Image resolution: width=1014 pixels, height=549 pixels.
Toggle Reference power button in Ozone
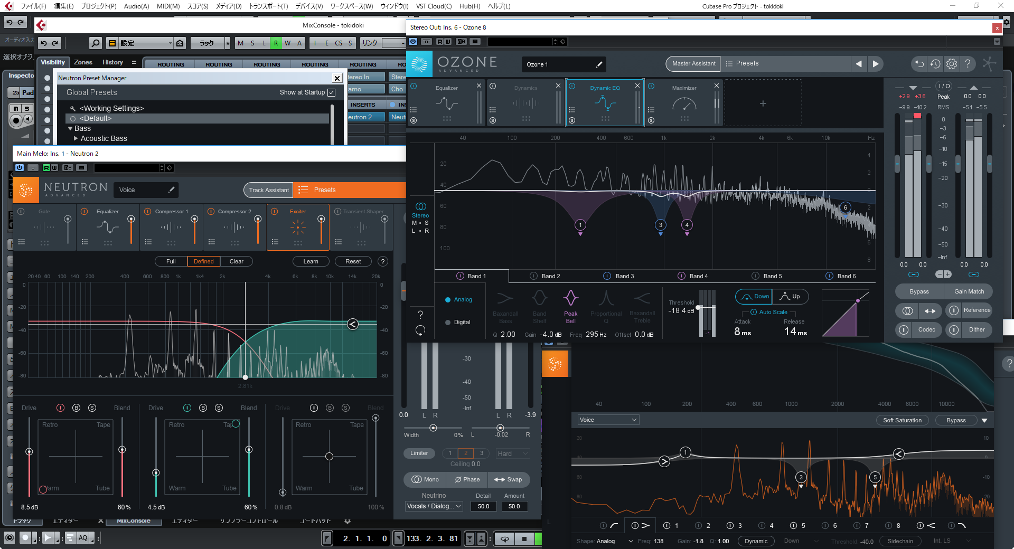click(x=953, y=310)
